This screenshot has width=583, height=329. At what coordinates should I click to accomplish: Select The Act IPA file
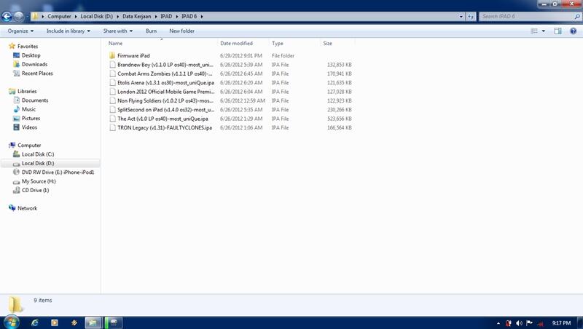163,119
